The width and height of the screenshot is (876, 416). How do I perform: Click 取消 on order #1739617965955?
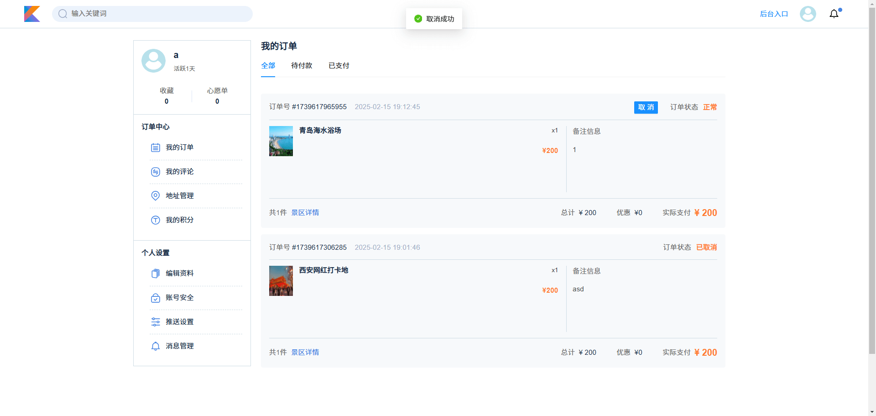pos(646,107)
